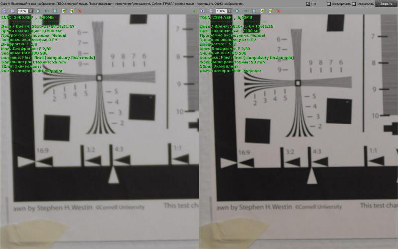The image size is (398, 249).
Task: Click right panel's 'Фокусное расстояние: 28 mm' line
Action: (x=232, y=62)
